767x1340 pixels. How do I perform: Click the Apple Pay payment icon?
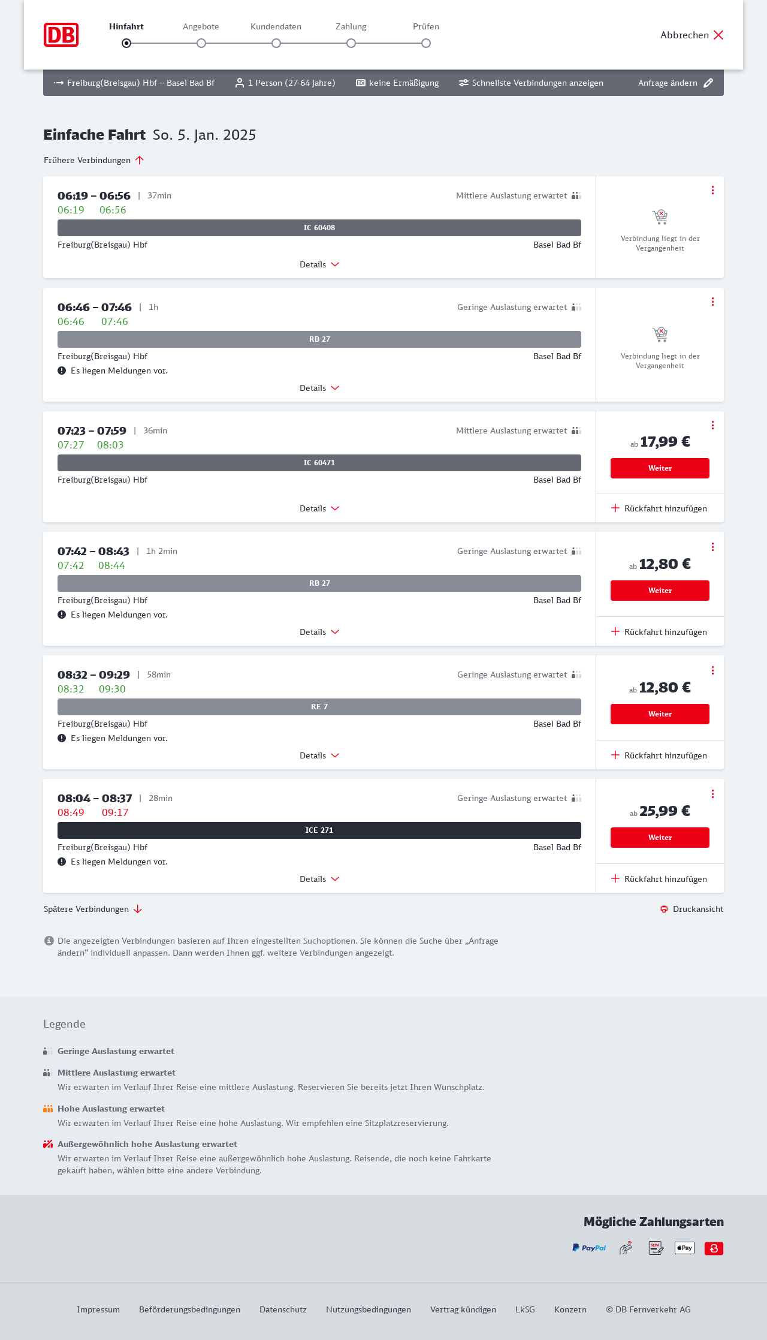(684, 1248)
